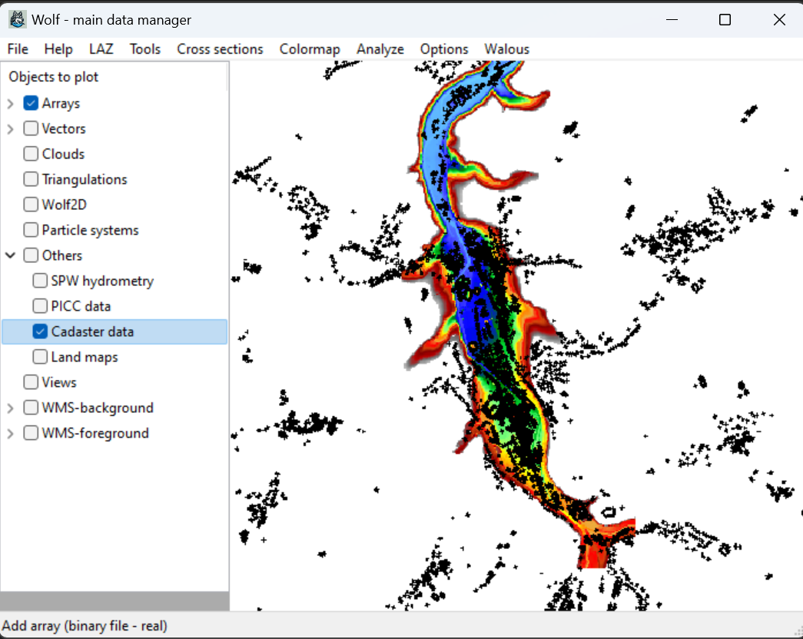Image resolution: width=803 pixels, height=639 pixels.
Task: Enable the Wolf2D checkbox
Action: (x=31, y=205)
